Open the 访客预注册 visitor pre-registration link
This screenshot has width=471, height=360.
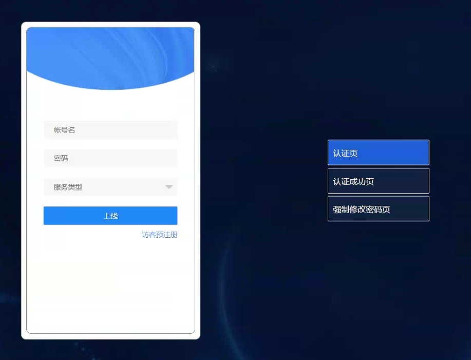click(160, 235)
